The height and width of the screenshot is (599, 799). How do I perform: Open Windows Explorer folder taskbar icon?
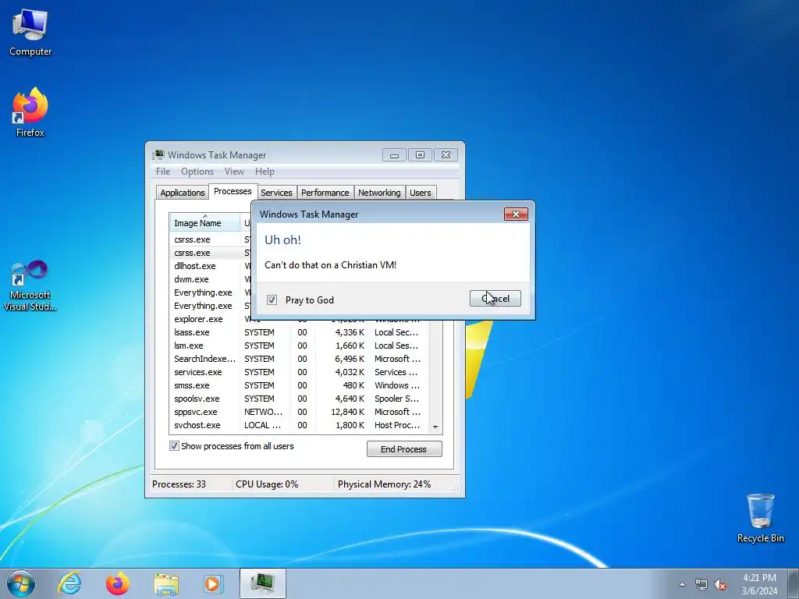(165, 583)
